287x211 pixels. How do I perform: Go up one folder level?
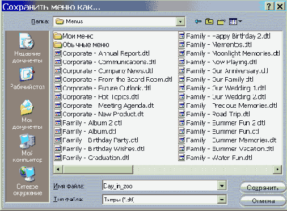tap(209, 22)
